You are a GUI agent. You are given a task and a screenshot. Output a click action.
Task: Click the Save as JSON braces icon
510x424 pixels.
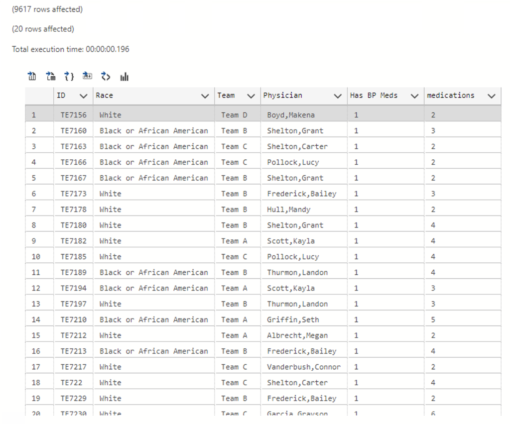click(69, 76)
